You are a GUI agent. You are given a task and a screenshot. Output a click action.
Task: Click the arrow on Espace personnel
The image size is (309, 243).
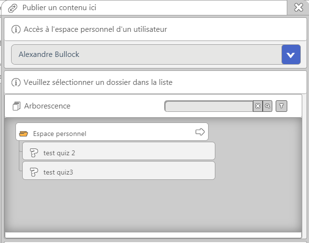(200, 132)
